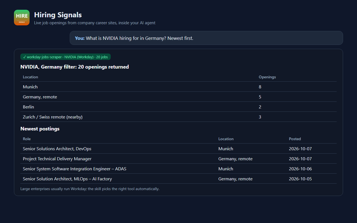
Task: Click the Hiring Signals heading
Action: coord(58,15)
